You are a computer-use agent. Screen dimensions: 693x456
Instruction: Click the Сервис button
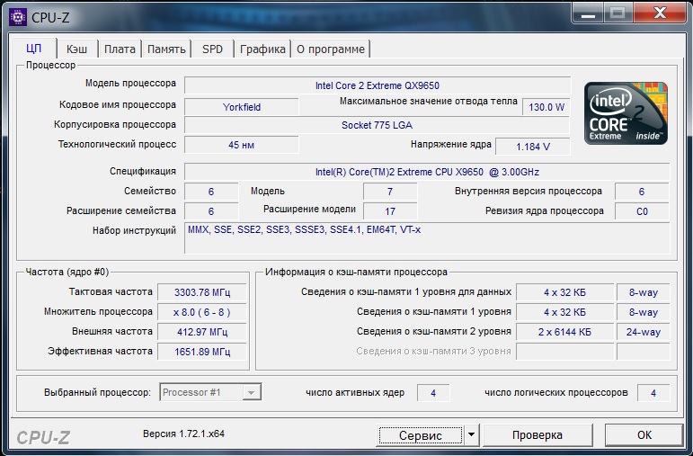(x=420, y=435)
